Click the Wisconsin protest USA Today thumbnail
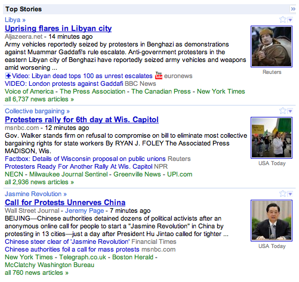 click(272, 138)
